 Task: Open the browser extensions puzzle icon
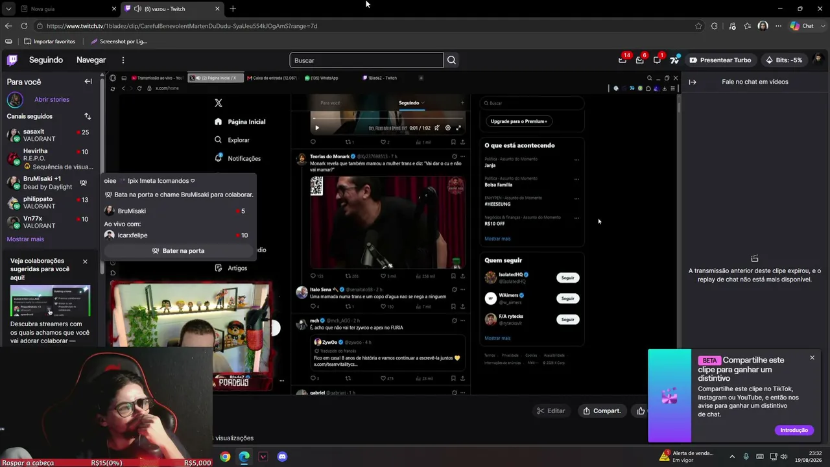[715, 26]
